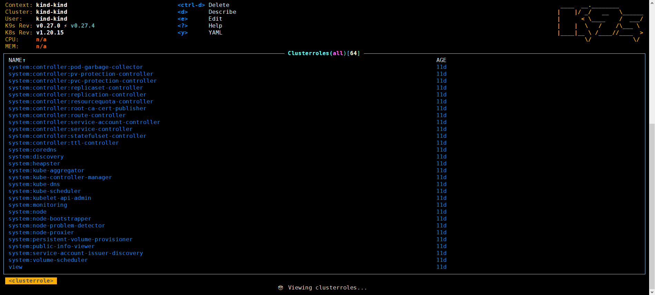Click the sort arrow beside NAME header

(24, 60)
